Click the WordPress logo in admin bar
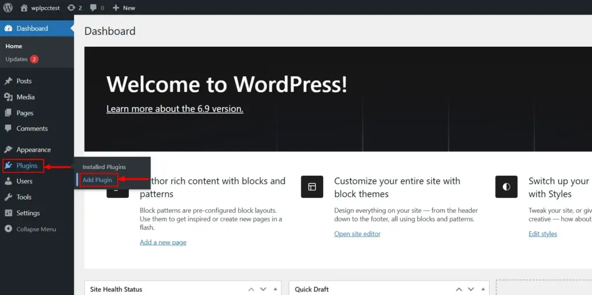This screenshot has height=295, width=592. click(x=8, y=8)
